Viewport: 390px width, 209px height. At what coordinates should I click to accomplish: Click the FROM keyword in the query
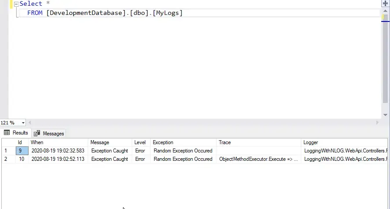(x=35, y=13)
